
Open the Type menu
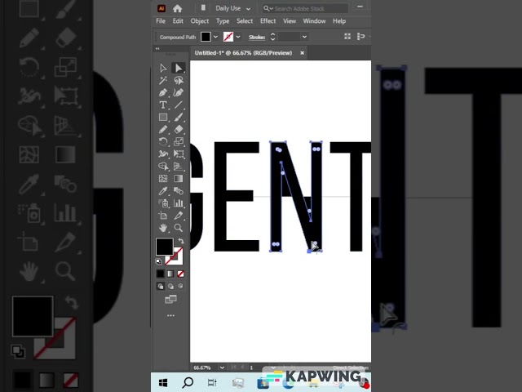coord(223,21)
